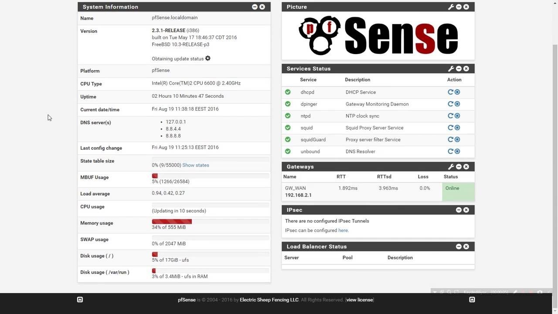Restart the dpinger service

pos(451,104)
